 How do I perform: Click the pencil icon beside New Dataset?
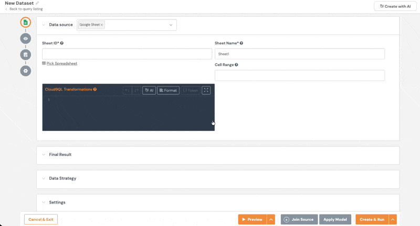click(x=37, y=3)
